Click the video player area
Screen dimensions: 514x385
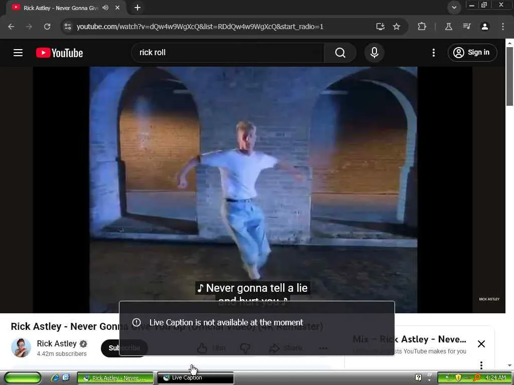253,189
